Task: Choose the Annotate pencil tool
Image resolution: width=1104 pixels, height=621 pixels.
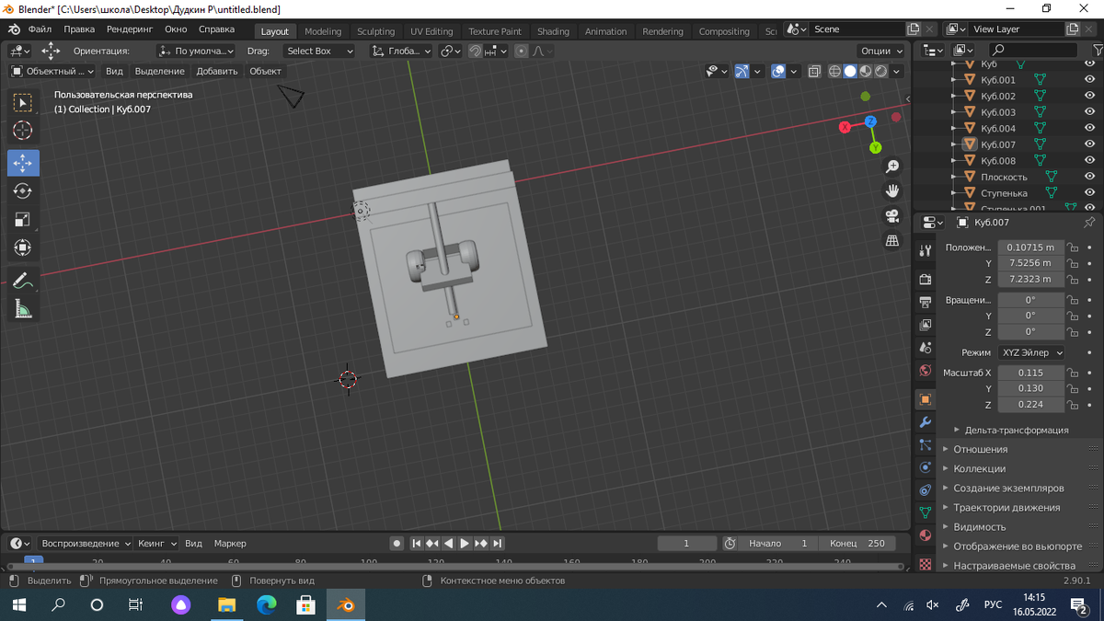Action: point(23,281)
